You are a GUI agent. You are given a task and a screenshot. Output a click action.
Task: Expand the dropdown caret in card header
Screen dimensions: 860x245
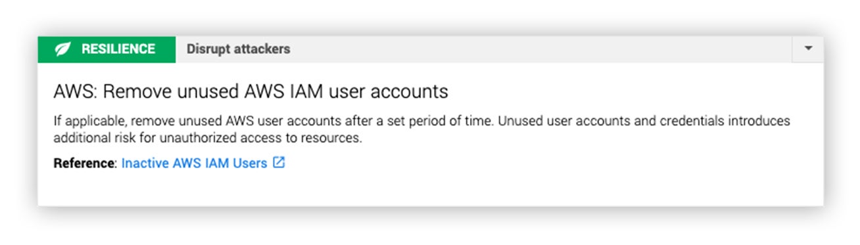tap(808, 49)
